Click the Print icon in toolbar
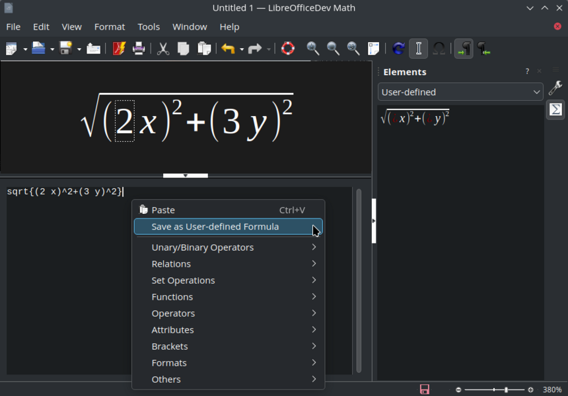Screen dimensions: 568x396 tap(139, 49)
